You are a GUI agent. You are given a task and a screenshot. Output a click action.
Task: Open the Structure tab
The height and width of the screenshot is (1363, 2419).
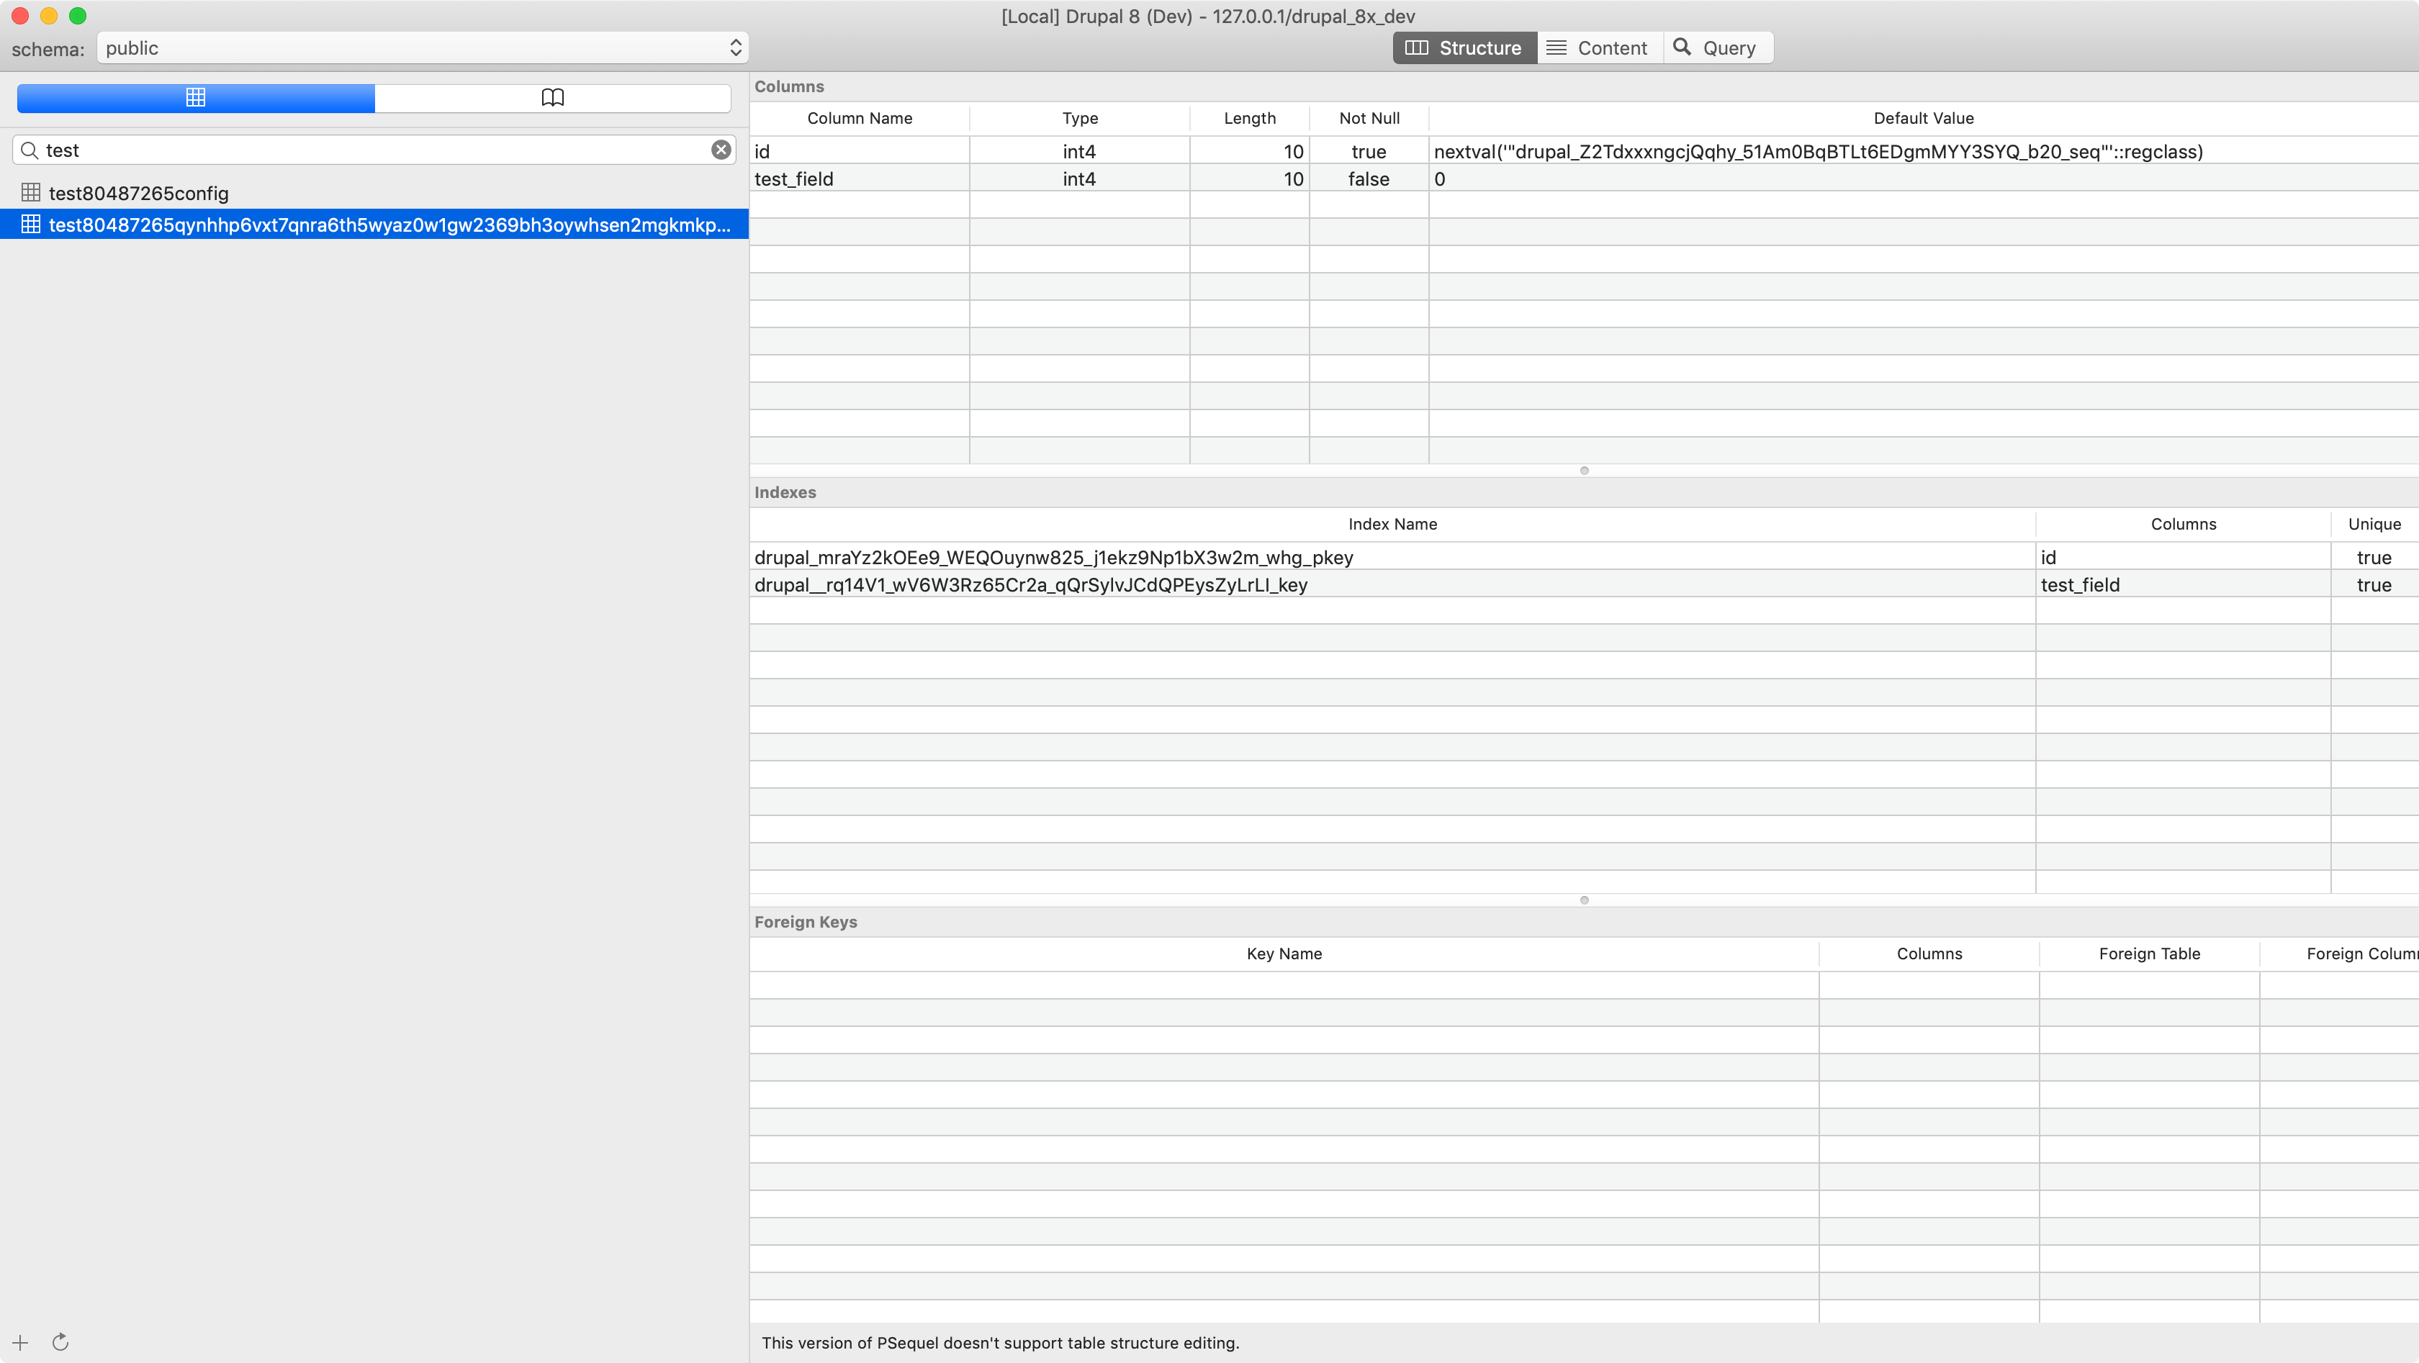coord(1464,48)
